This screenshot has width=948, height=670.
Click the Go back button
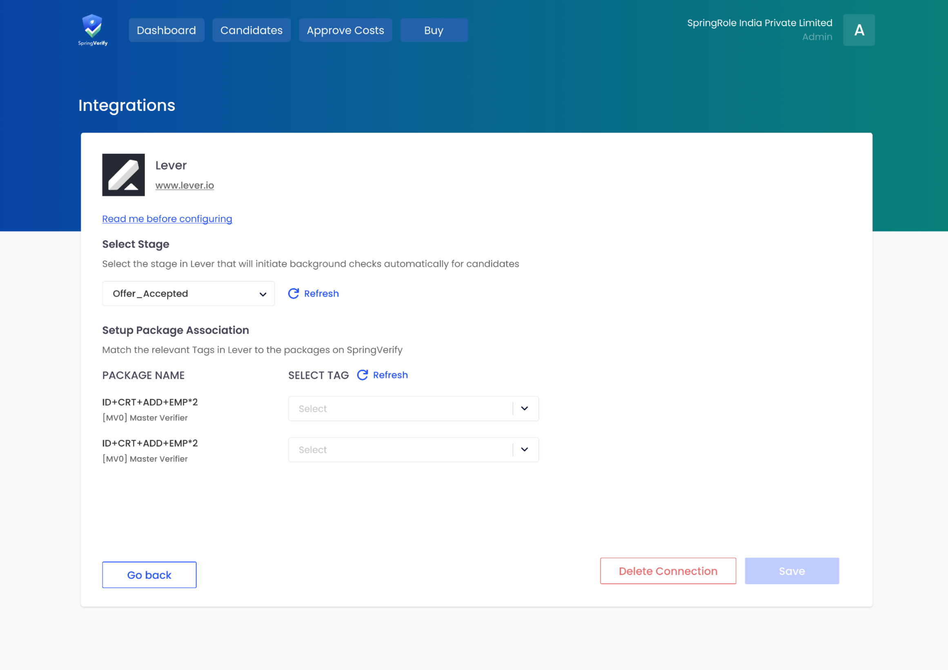click(x=149, y=575)
